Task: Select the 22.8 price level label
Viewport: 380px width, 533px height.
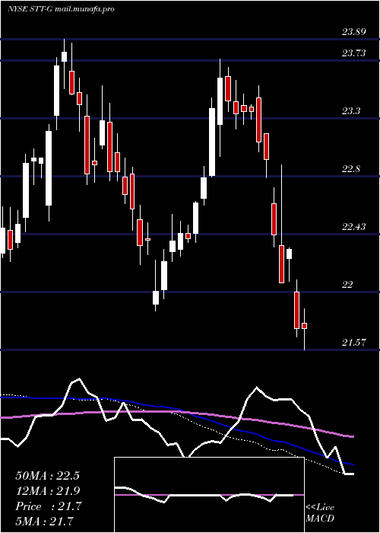Action: click(x=351, y=168)
